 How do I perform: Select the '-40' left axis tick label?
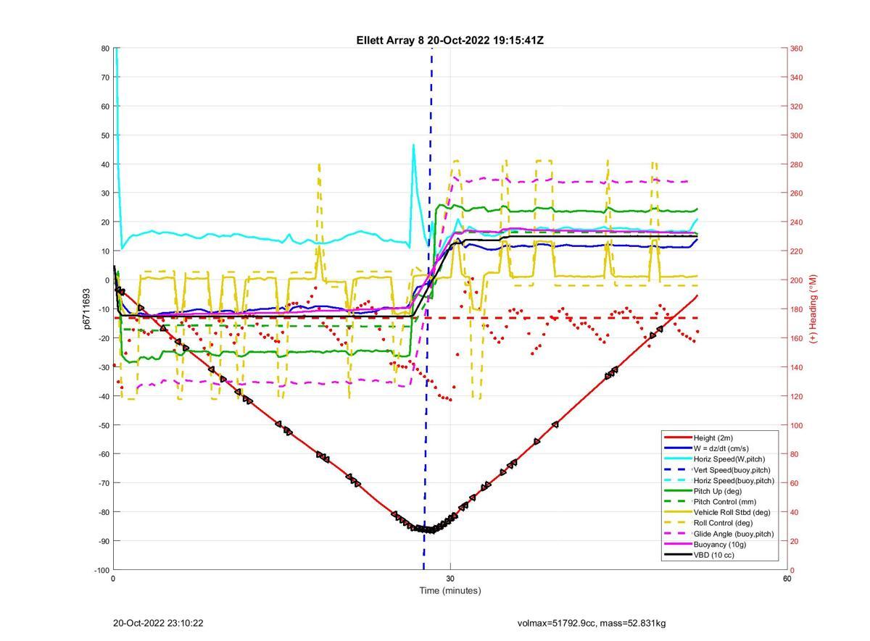[x=104, y=396]
